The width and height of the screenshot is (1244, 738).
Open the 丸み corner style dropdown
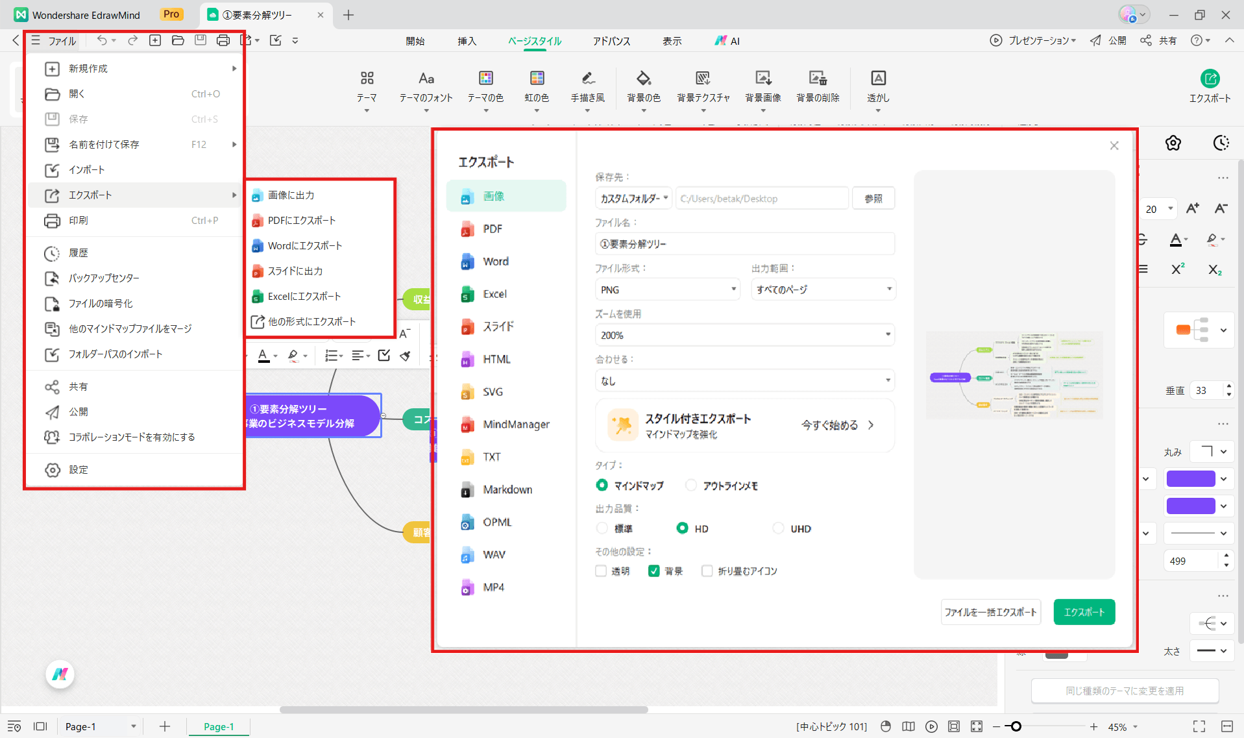coord(1212,452)
